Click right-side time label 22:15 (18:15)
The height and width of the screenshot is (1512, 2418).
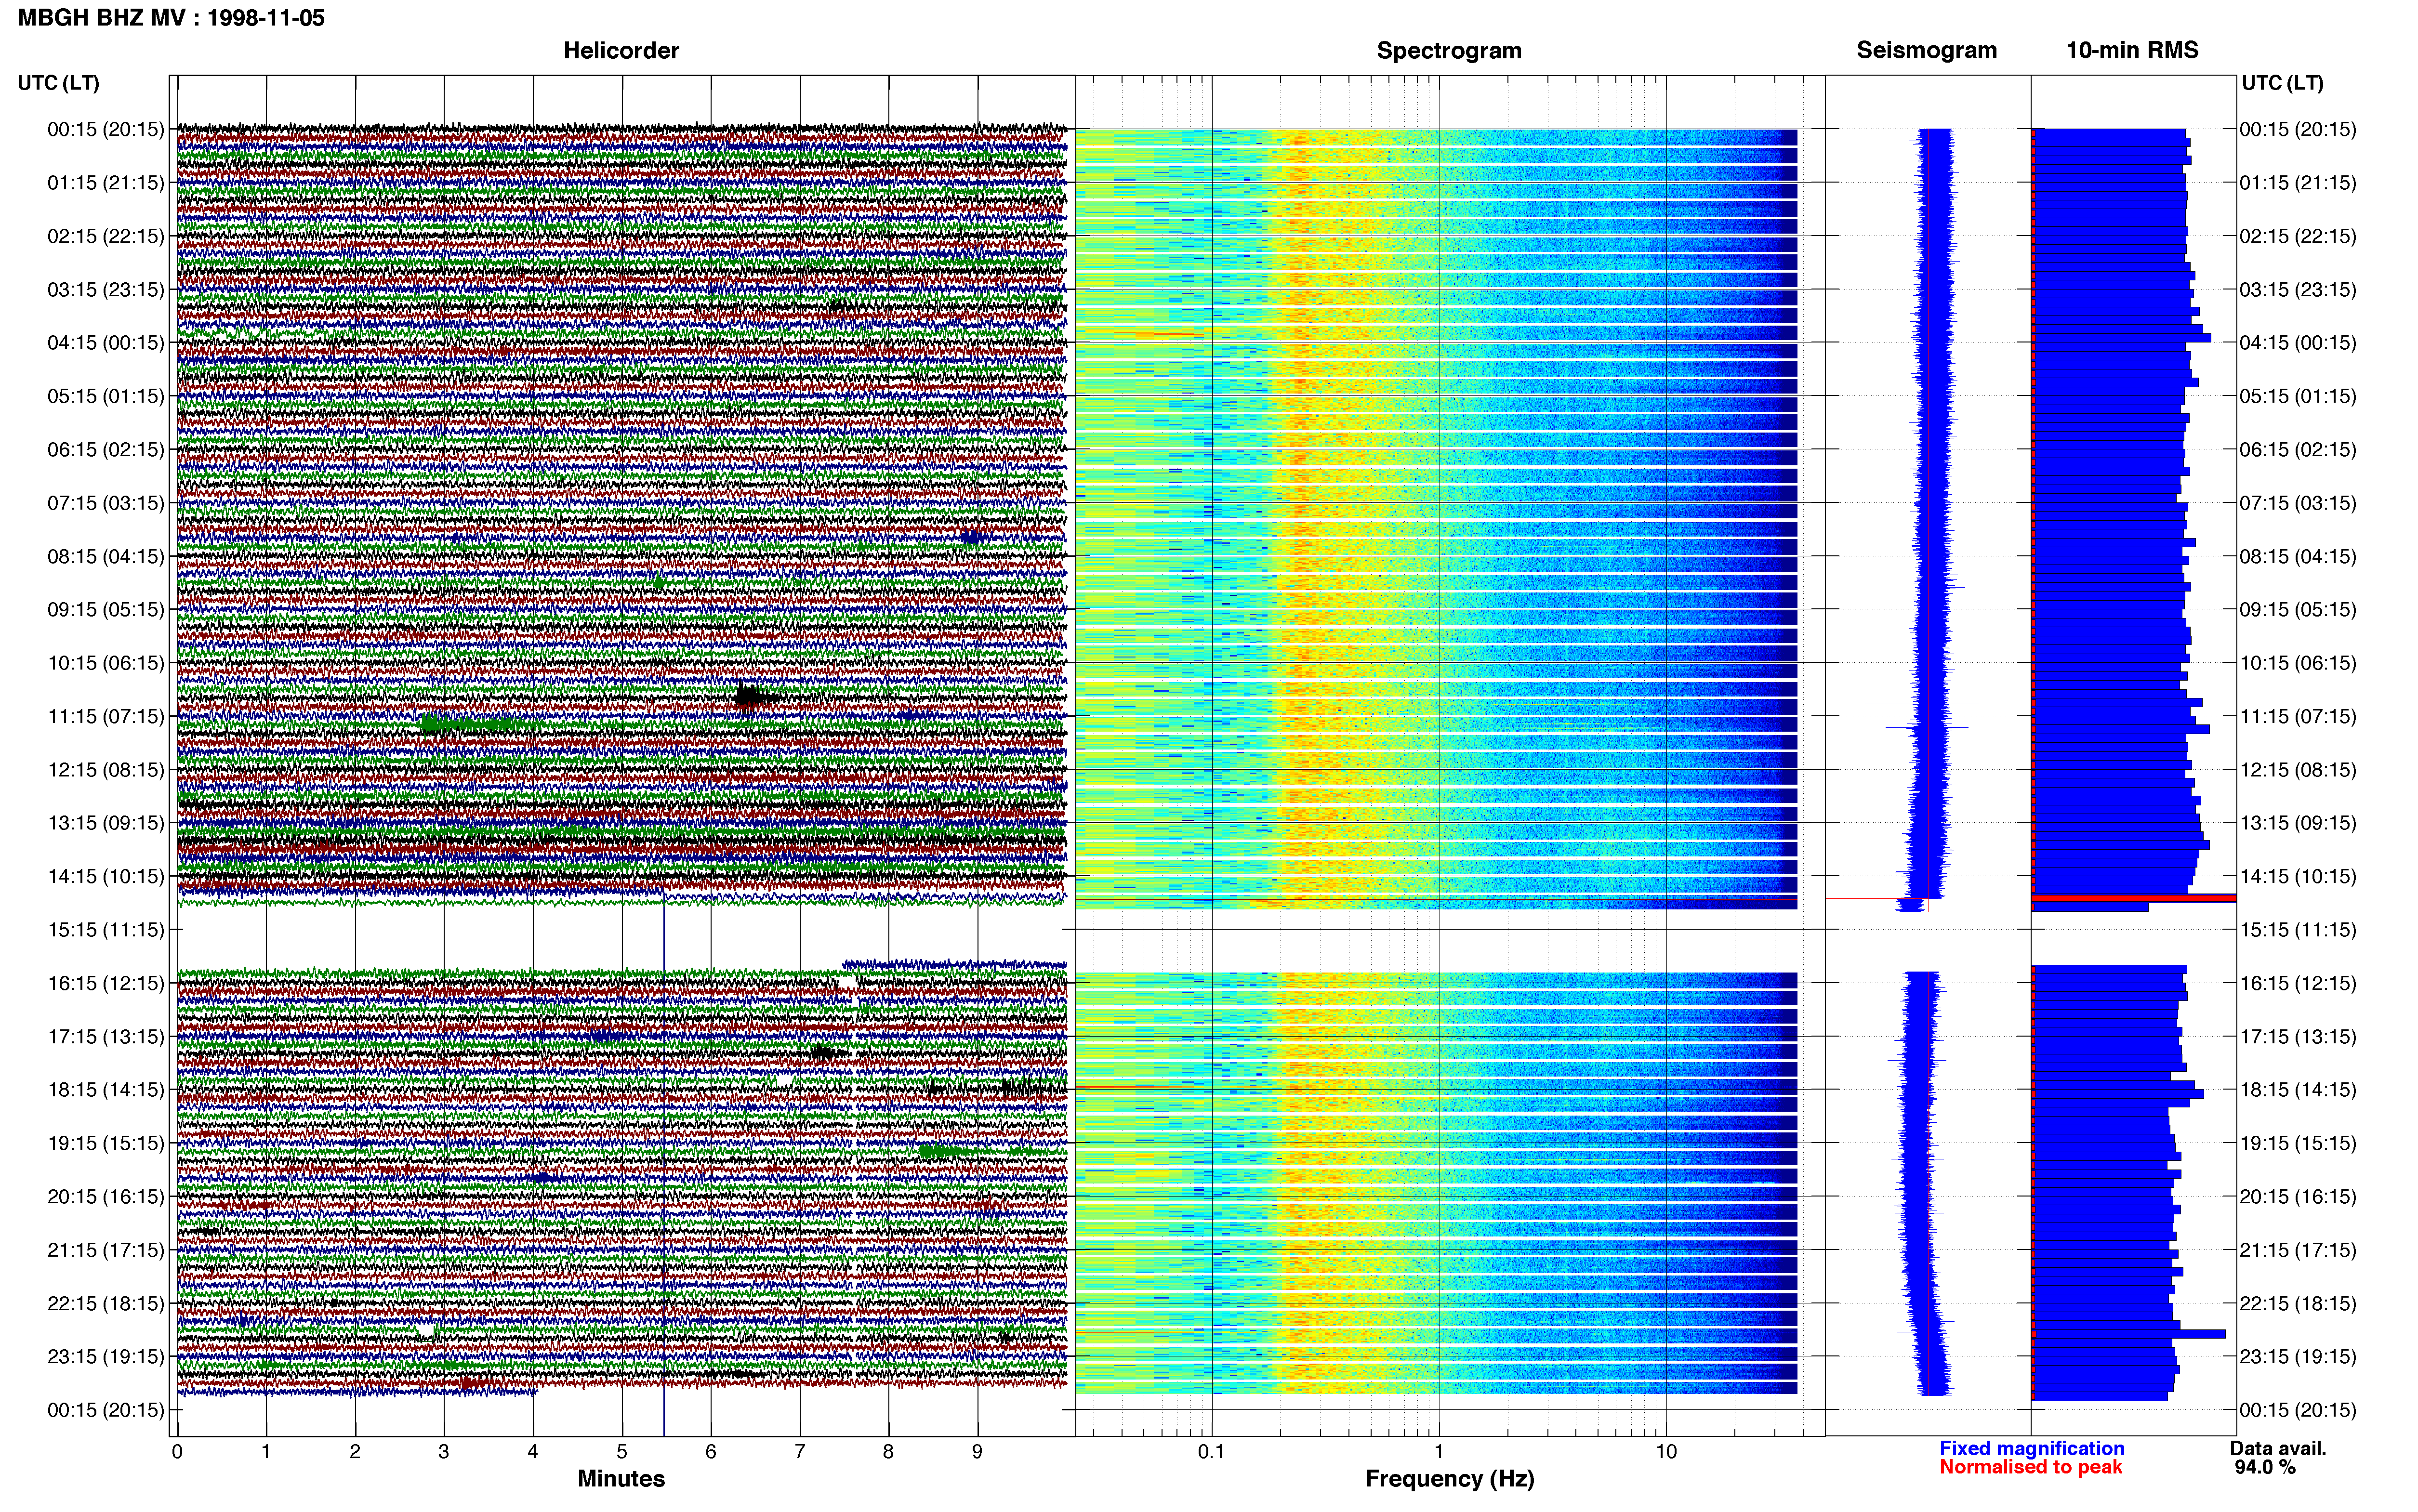pos(2297,1304)
